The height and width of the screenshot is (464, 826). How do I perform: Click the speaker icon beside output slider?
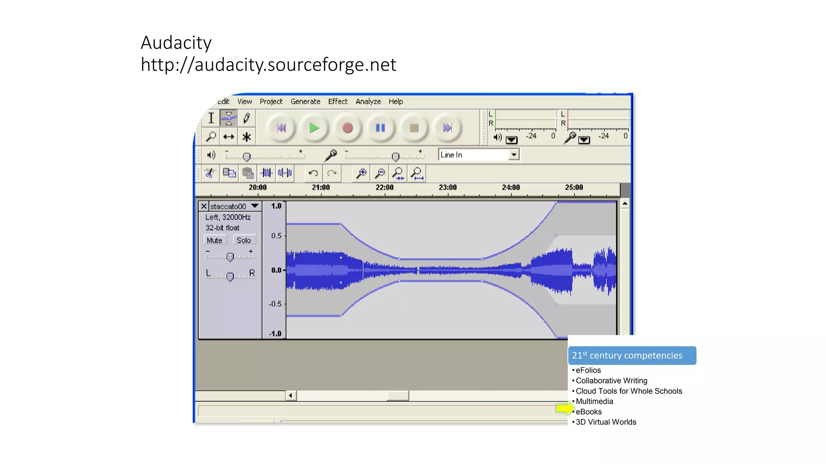(x=211, y=155)
